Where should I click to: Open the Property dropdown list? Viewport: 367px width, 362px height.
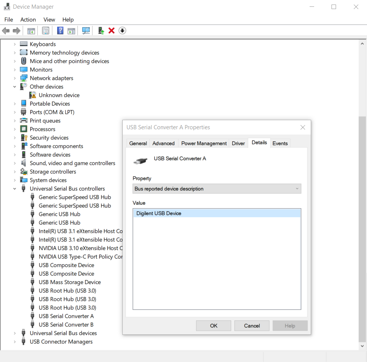tap(217, 189)
